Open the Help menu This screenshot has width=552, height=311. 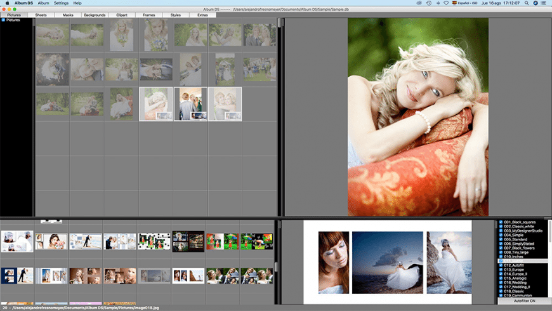[x=77, y=3]
